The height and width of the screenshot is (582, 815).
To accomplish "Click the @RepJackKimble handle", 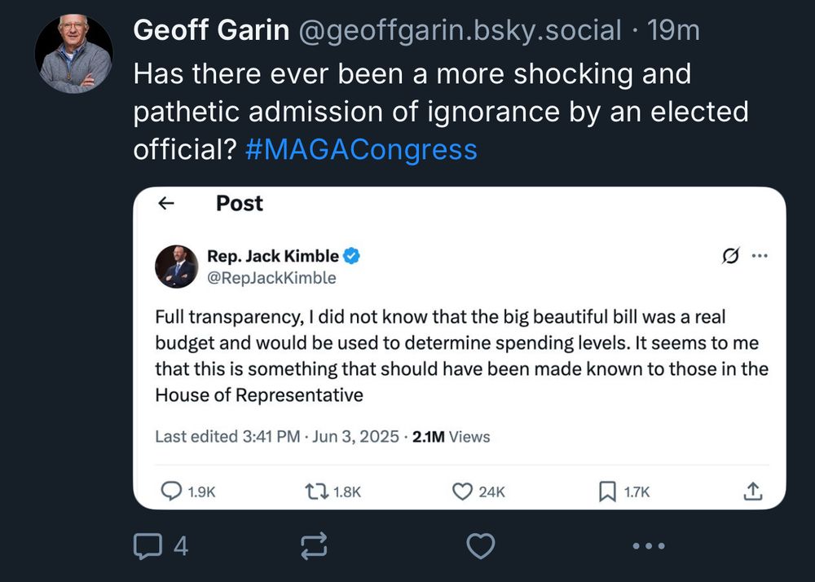I will point(271,278).
